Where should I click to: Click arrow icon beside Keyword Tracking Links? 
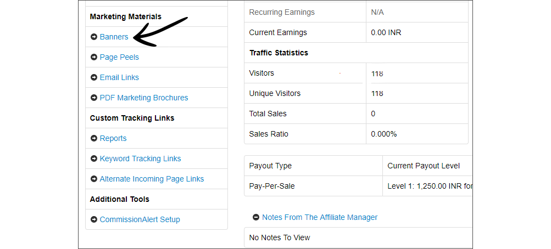click(x=94, y=159)
